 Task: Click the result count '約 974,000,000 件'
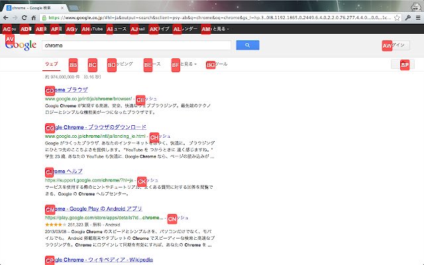click(x=62, y=77)
